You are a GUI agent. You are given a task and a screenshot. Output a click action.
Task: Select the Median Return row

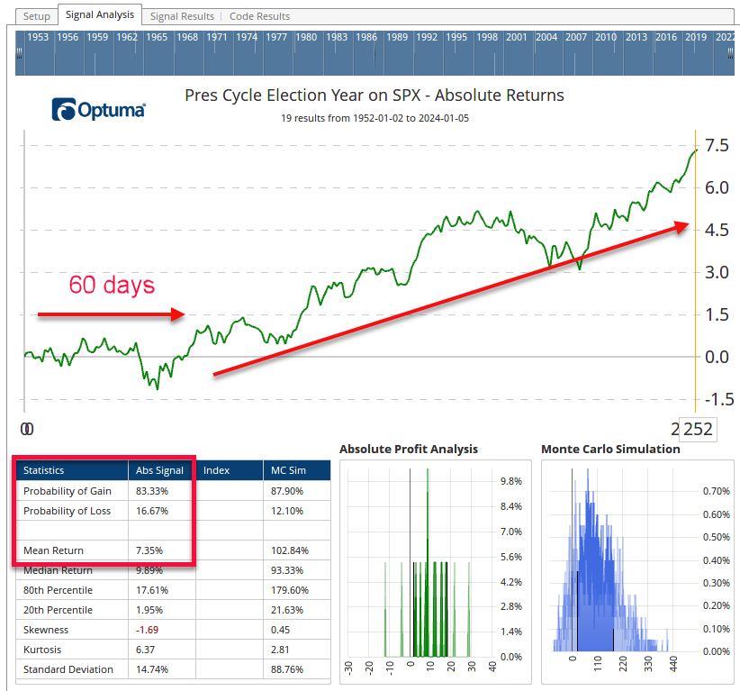click(58, 570)
